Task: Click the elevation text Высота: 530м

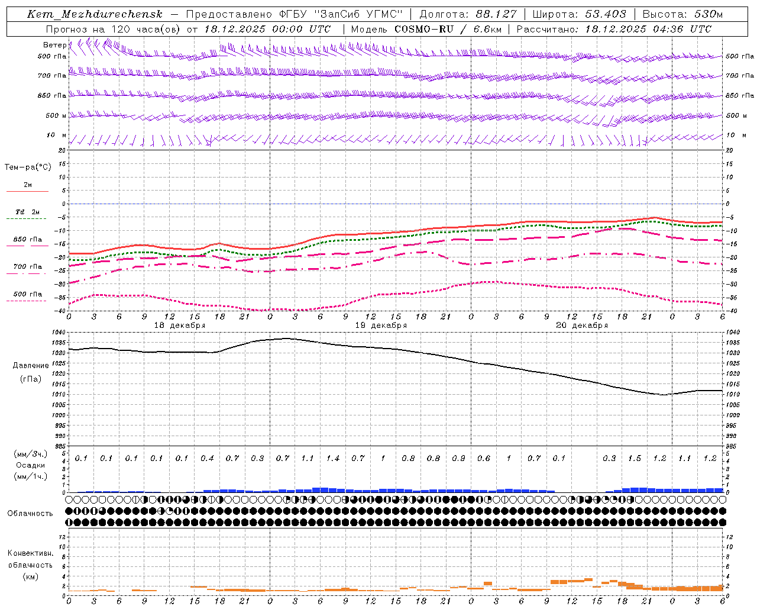Action: (682, 14)
